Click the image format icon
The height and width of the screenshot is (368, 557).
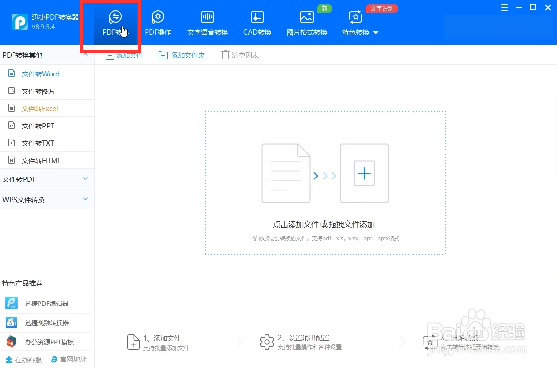306,17
